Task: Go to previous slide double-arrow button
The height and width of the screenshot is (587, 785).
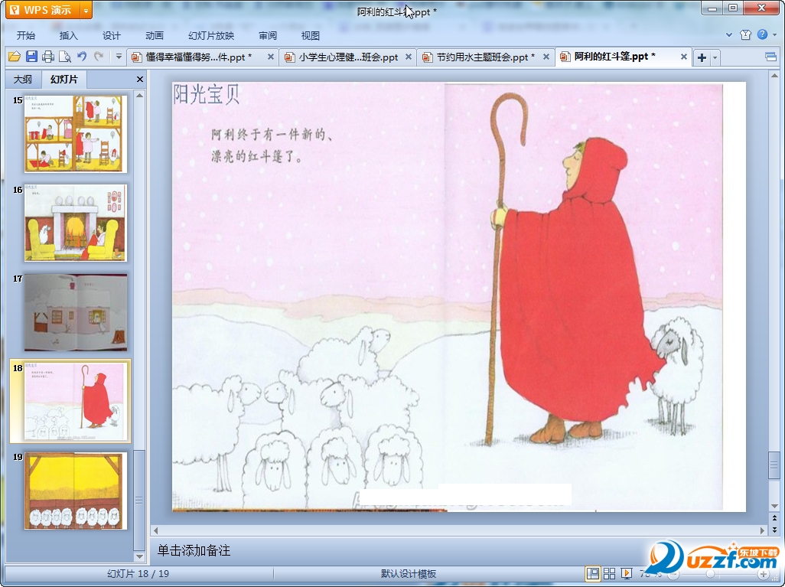Action: 774,518
